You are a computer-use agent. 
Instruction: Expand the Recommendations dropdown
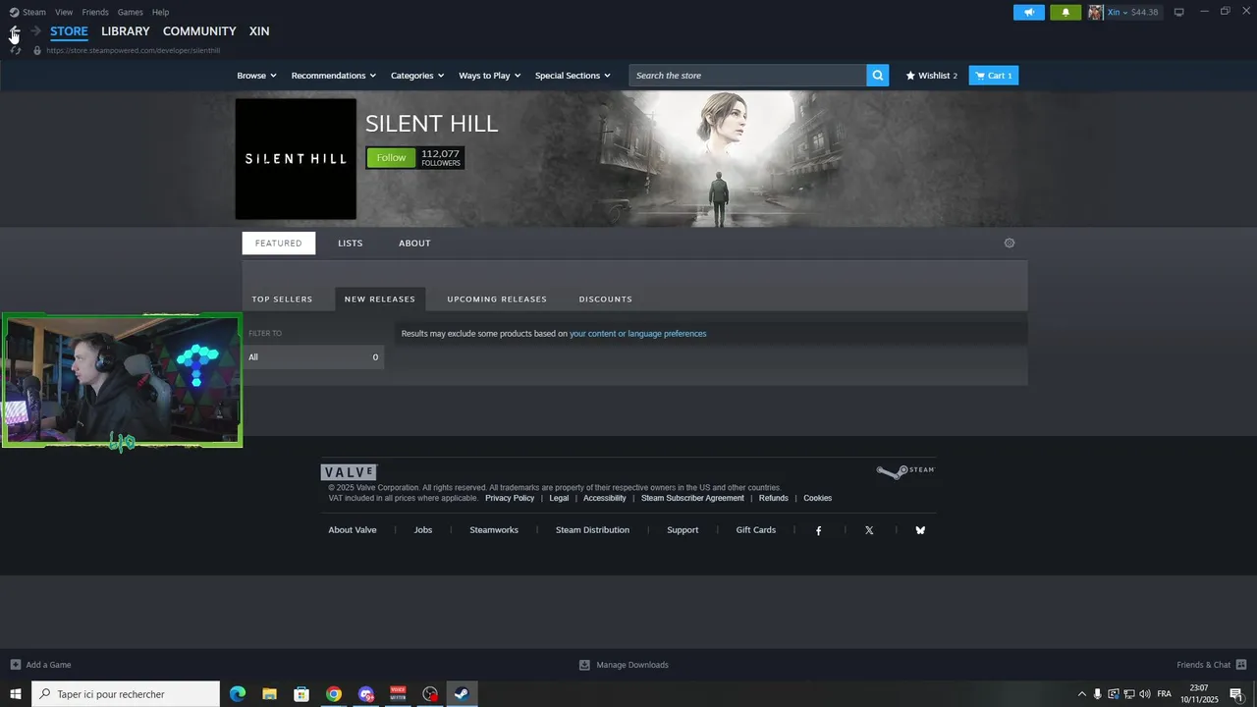[x=334, y=76]
